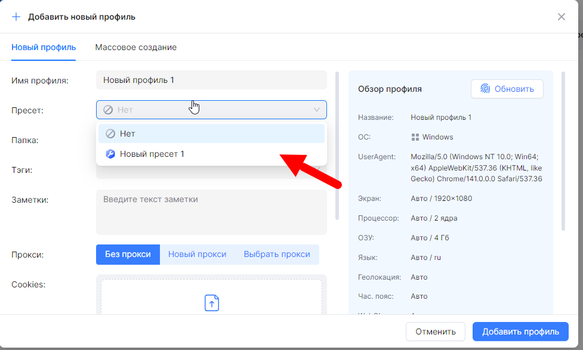Switch proxy mode to Новый прокси
583x350 pixels.
pyautogui.click(x=197, y=254)
